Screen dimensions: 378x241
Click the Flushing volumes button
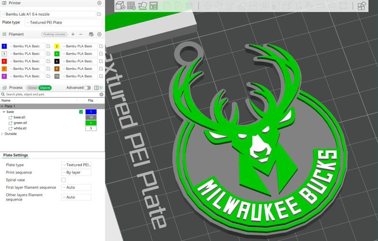coord(54,34)
